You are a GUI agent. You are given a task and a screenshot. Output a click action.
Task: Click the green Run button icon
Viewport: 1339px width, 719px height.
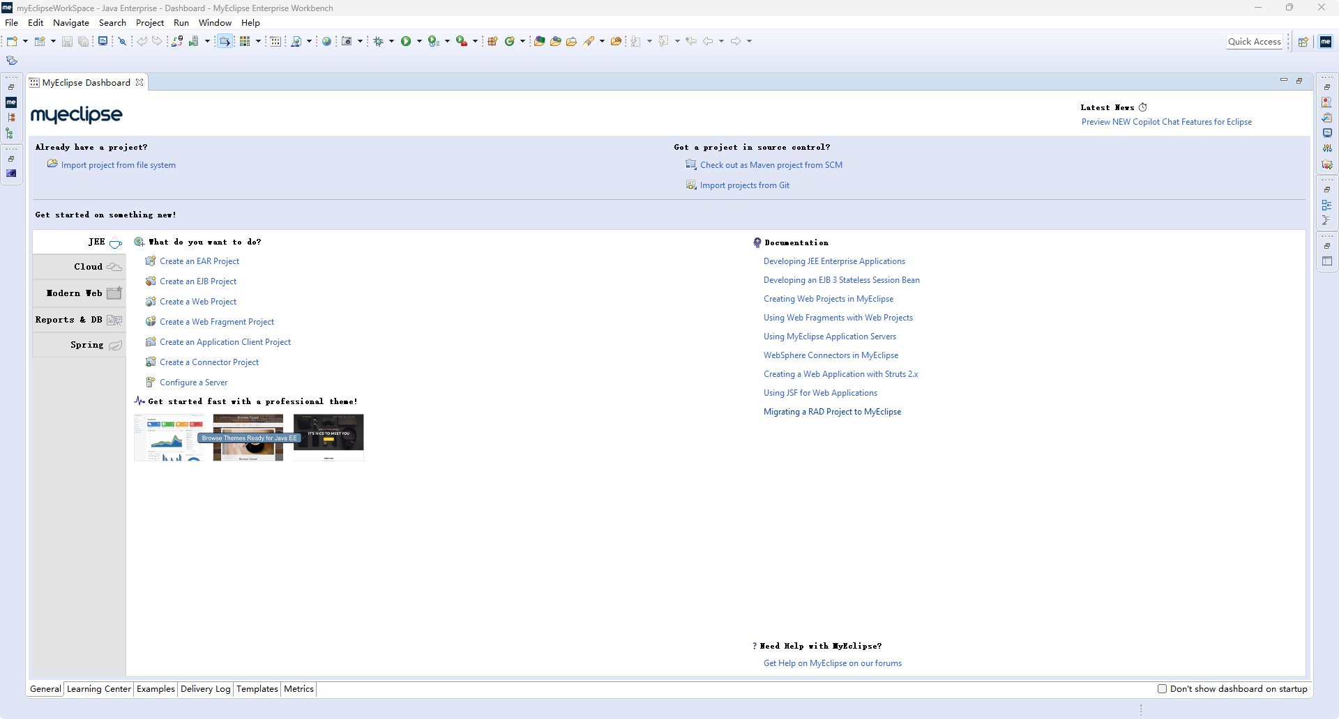click(406, 41)
